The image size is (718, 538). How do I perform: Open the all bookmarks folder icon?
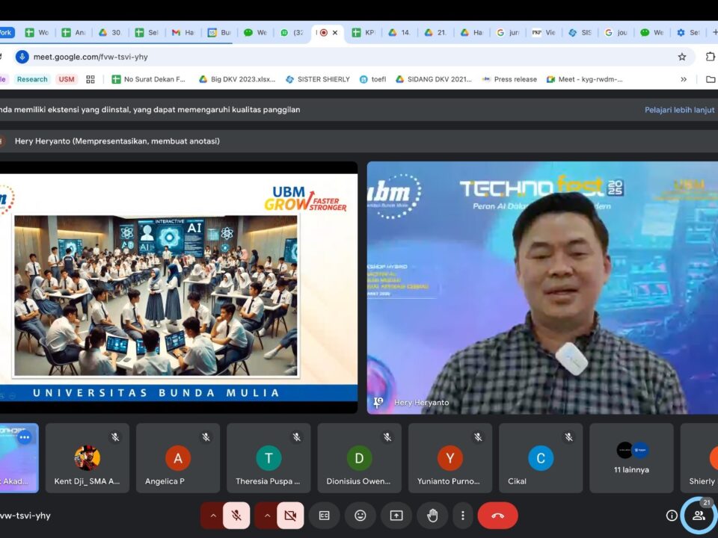click(x=711, y=79)
